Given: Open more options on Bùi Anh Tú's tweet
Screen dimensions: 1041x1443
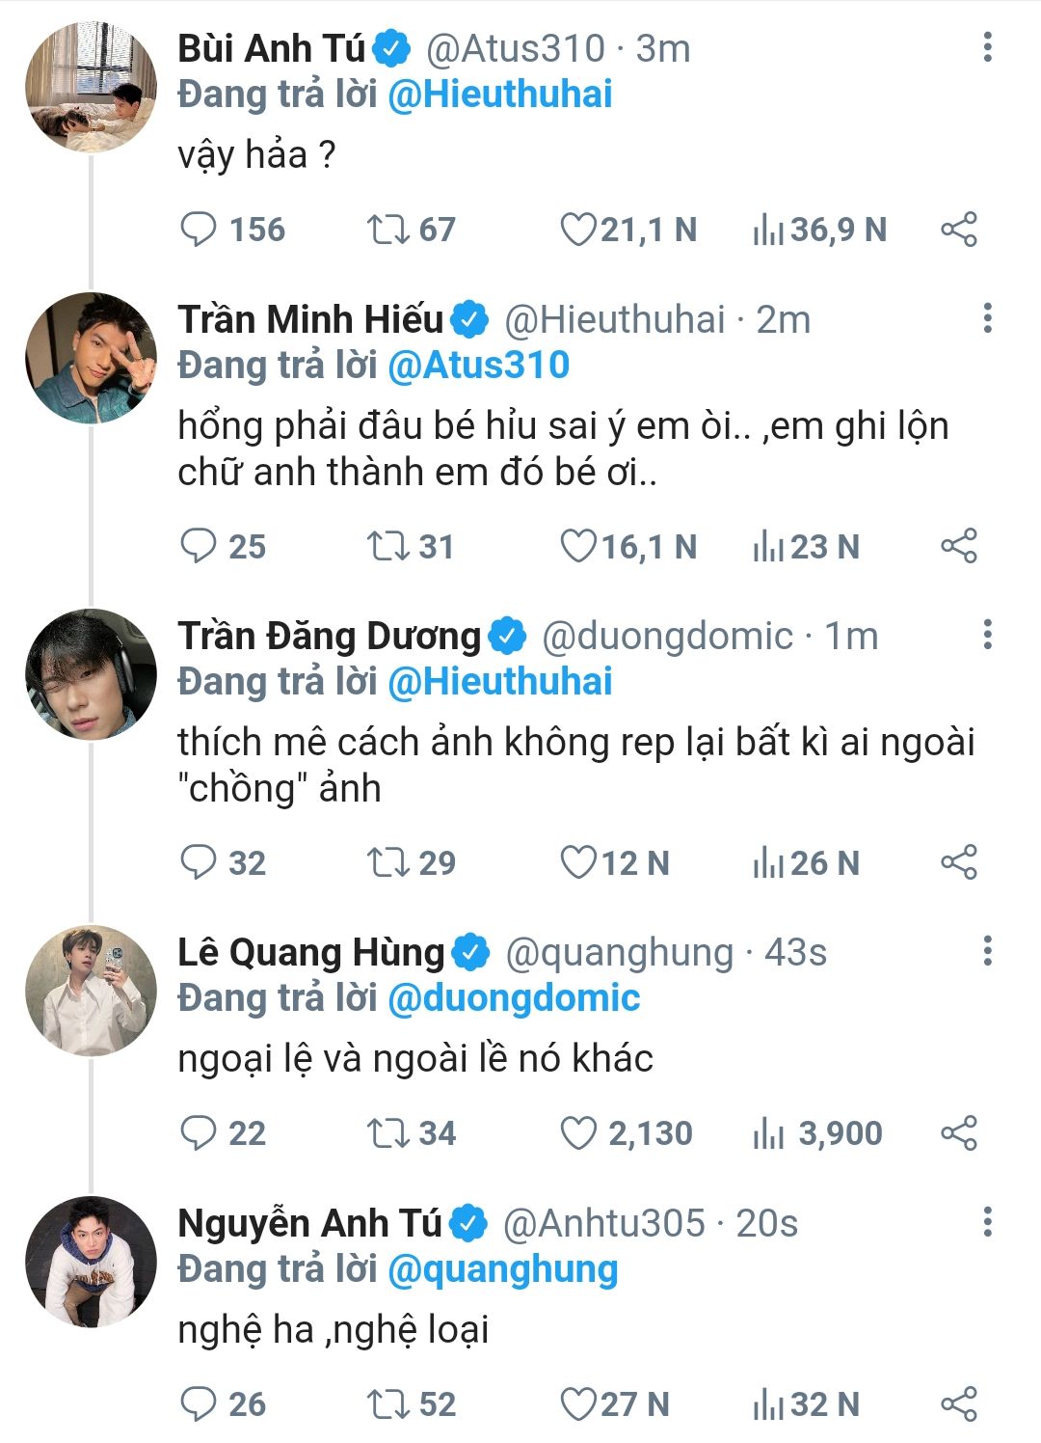Looking at the screenshot, I should (x=987, y=47).
